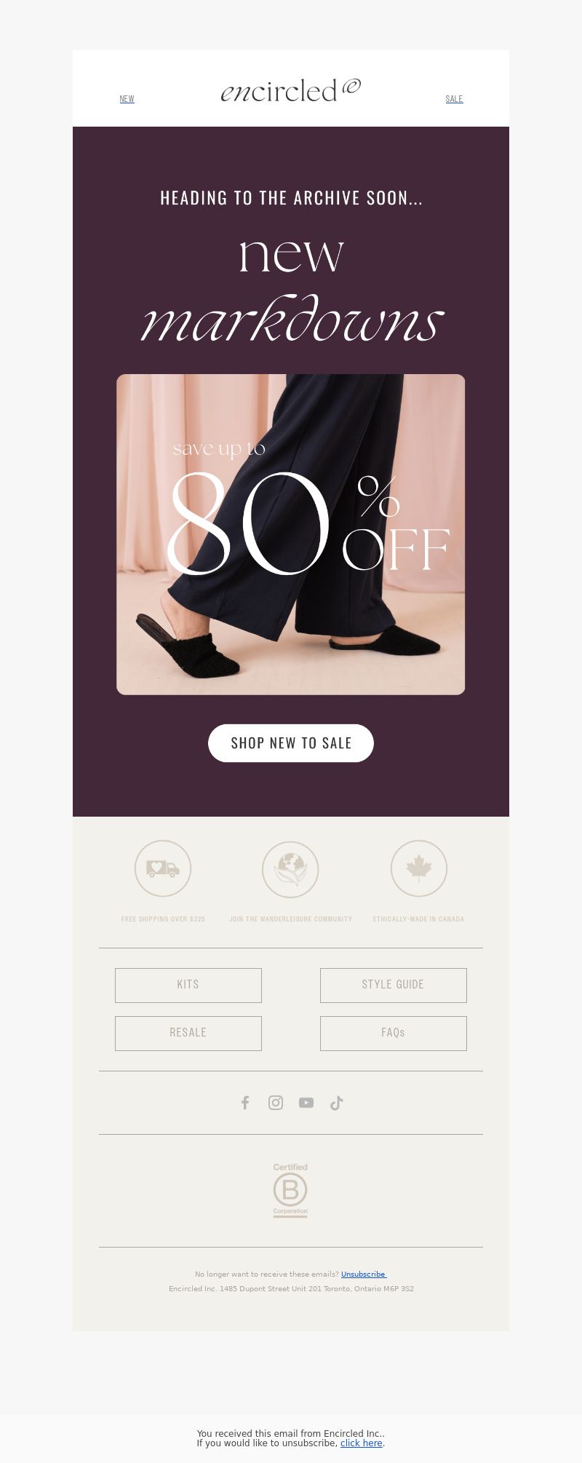Open the TikTok social icon
The height and width of the screenshot is (1463, 582).
click(336, 1103)
